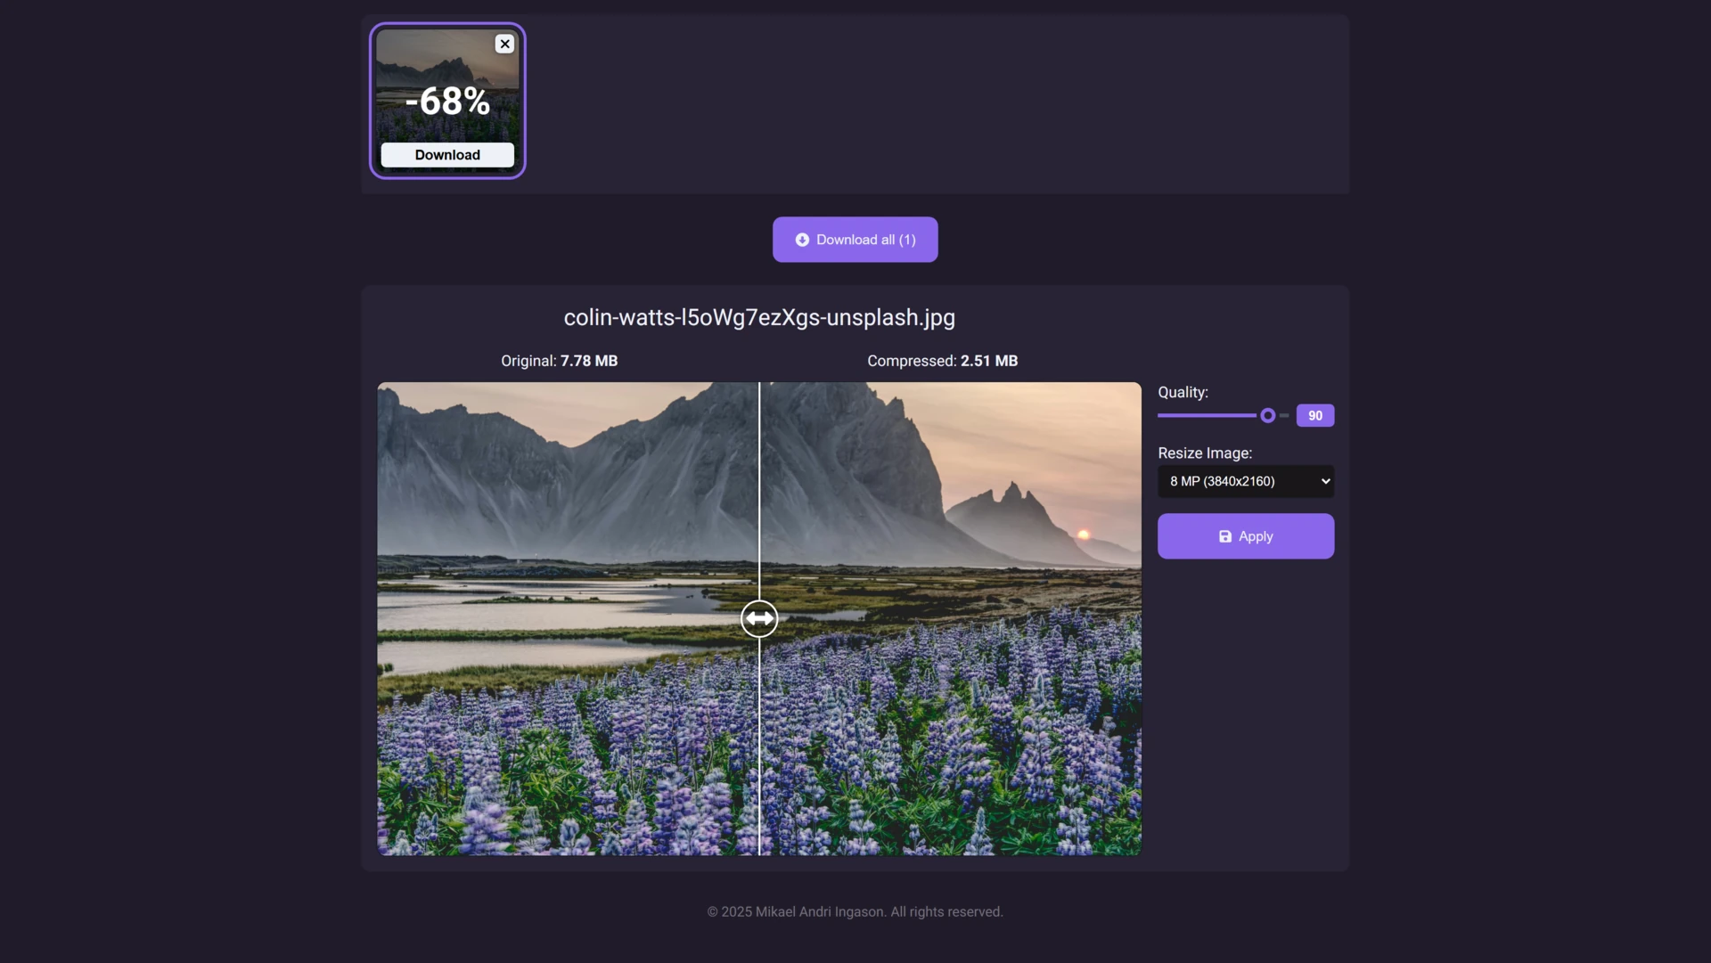Screen dimensions: 1711x963
Task: Click the comparison slider handle with arrows
Action: [x=759, y=618]
